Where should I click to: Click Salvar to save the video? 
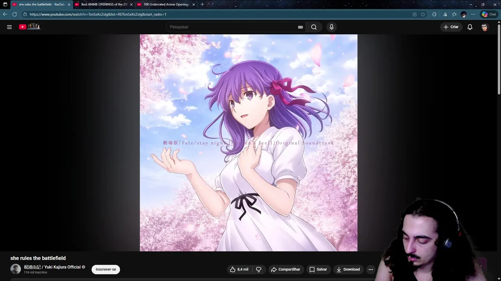pos(318,269)
